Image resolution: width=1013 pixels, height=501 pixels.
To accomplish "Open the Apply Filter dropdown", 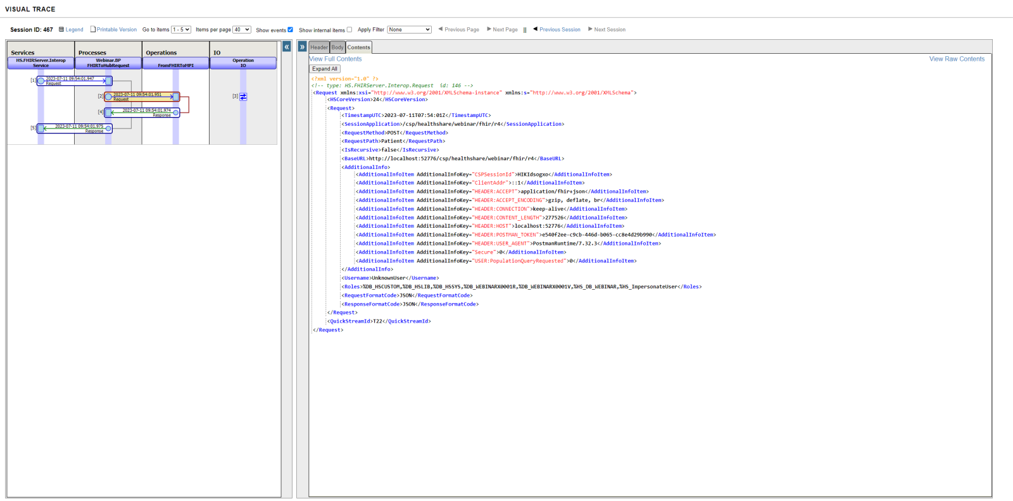I will coord(410,30).
